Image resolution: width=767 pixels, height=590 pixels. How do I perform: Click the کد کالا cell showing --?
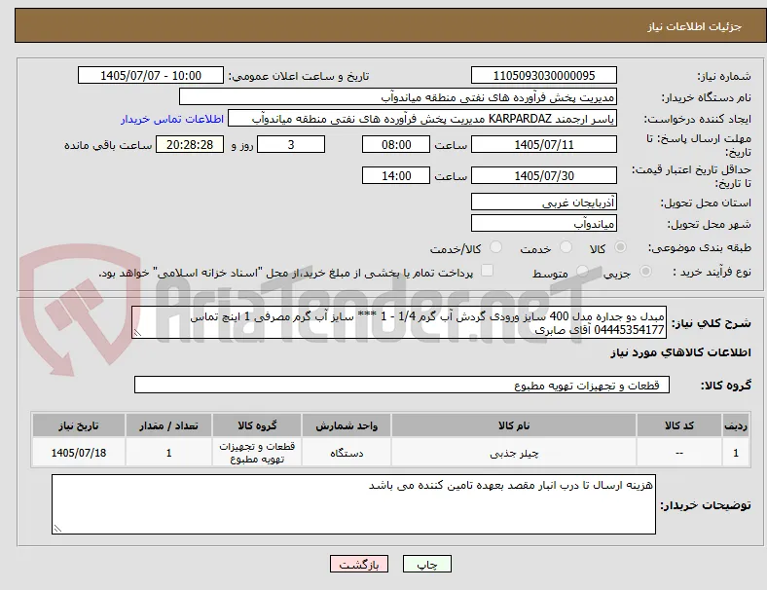pyautogui.click(x=679, y=453)
